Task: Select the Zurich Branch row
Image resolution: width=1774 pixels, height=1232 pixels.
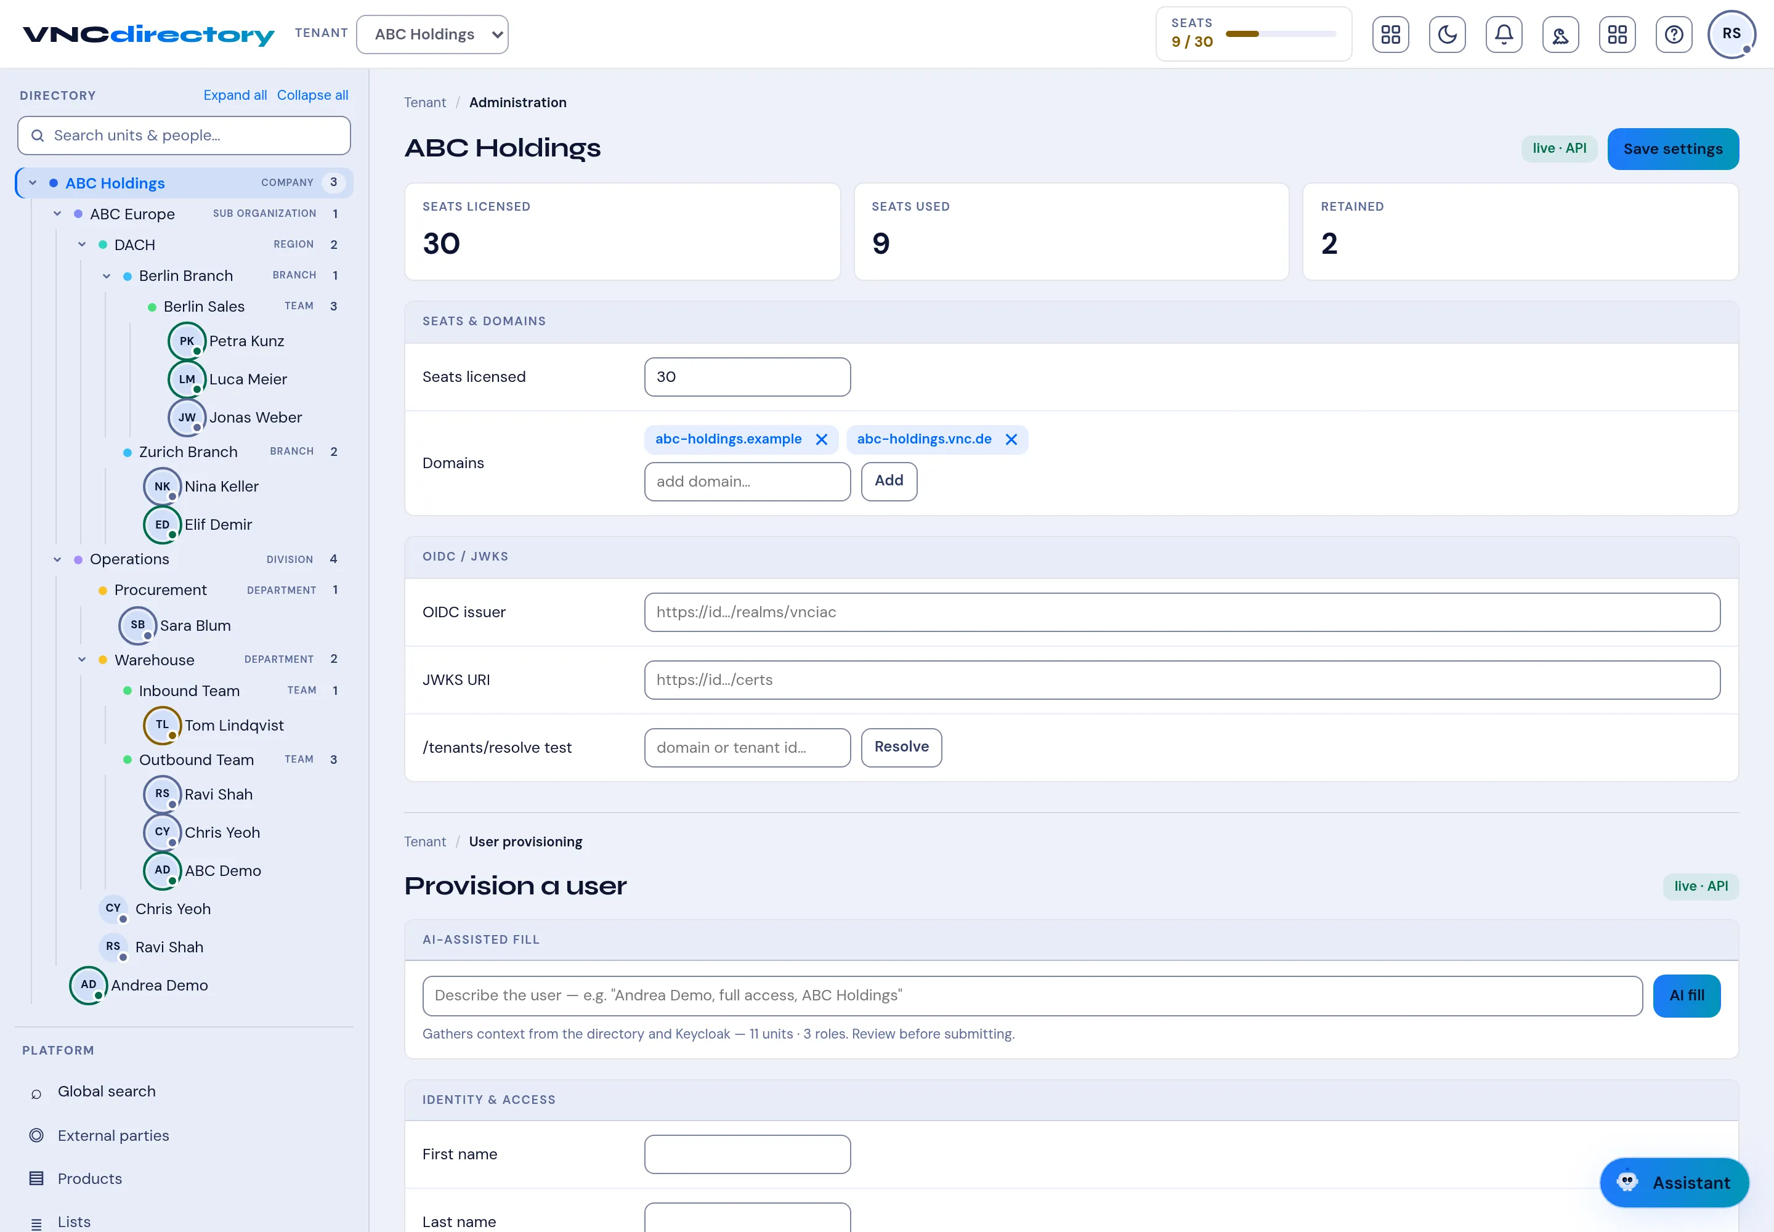Action: click(x=231, y=452)
